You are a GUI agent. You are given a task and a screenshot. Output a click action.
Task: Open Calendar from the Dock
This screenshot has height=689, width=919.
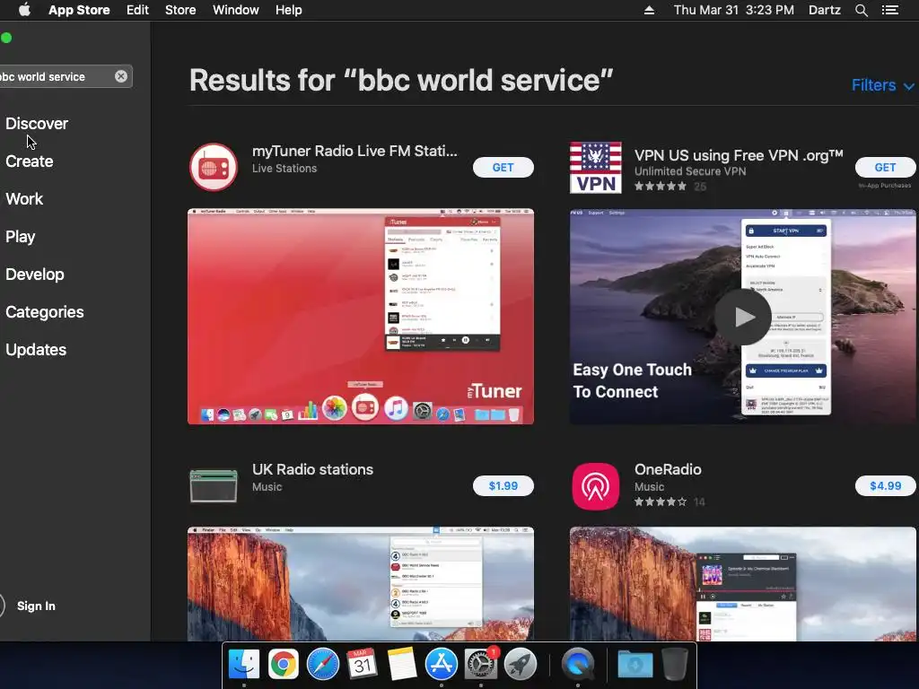[x=363, y=665]
